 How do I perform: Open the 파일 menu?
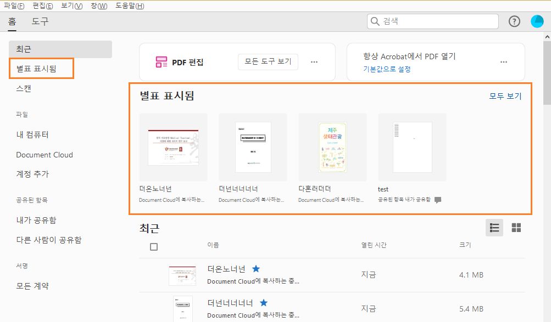(14, 5)
